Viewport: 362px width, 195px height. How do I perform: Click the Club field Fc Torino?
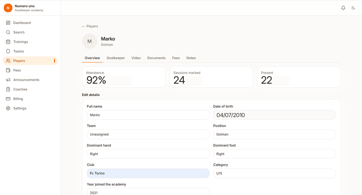[148, 173]
